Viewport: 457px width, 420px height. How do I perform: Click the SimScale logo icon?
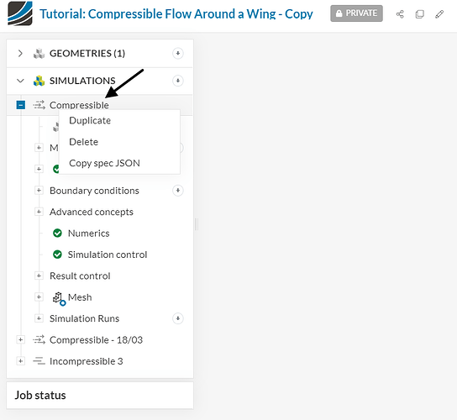(x=20, y=13)
